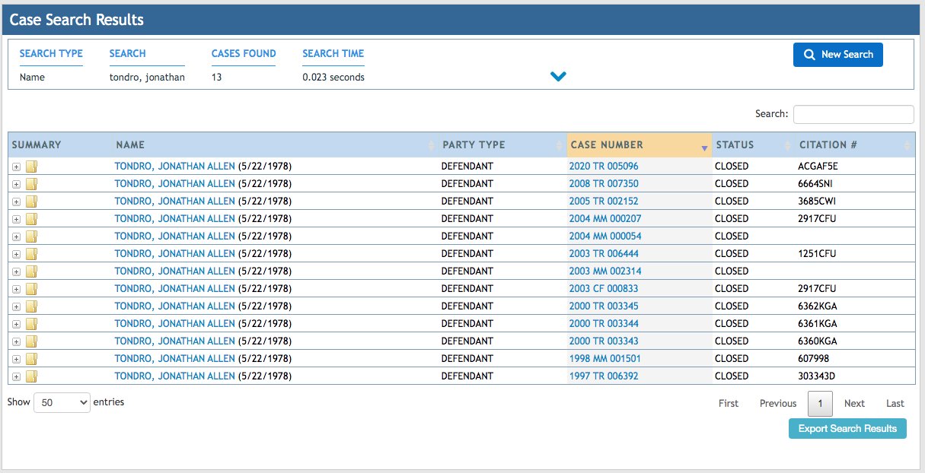Click the search time 0.023 seconds
925x473 pixels.
pos(333,77)
